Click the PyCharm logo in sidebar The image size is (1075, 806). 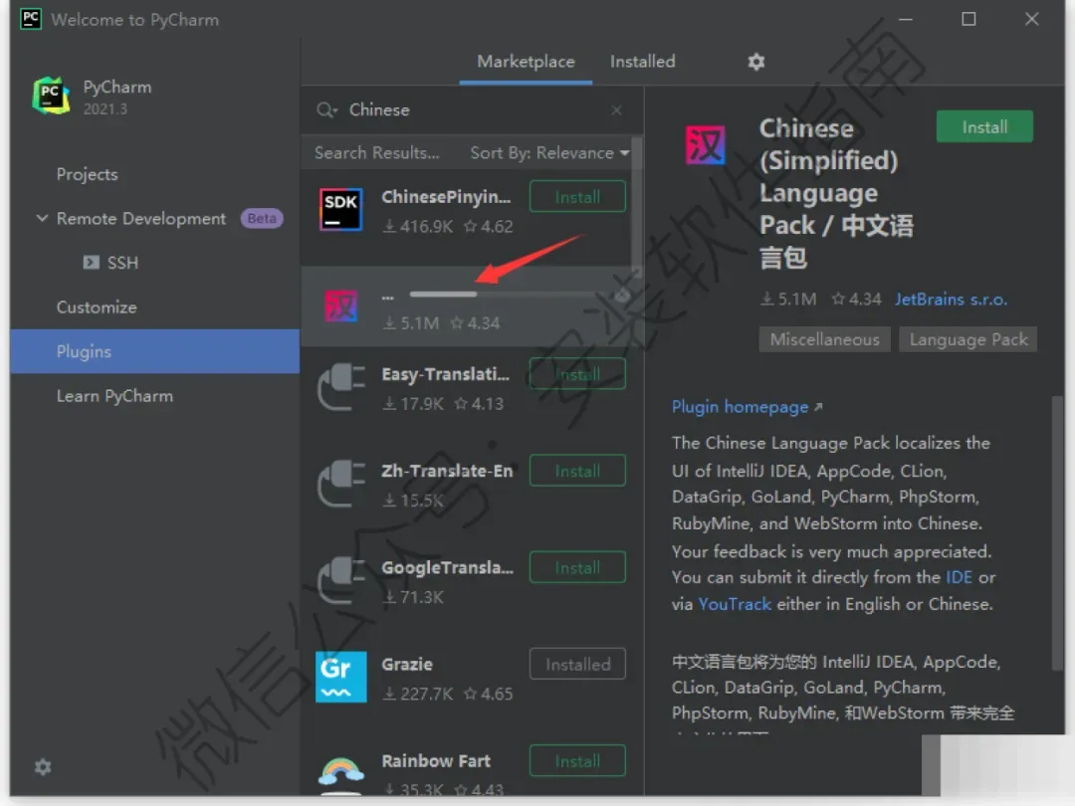pyautogui.click(x=52, y=96)
